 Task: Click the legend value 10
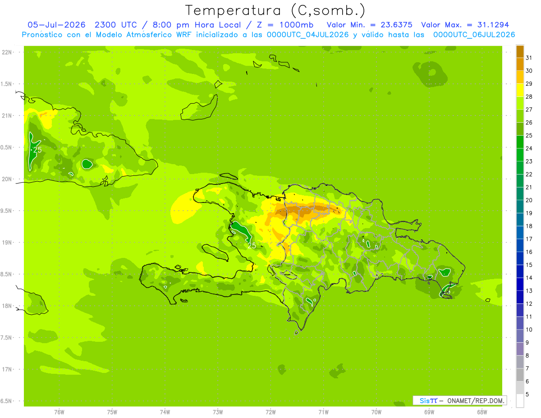(x=529, y=330)
